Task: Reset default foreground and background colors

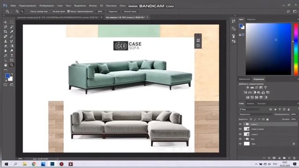Action: coord(6,80)
